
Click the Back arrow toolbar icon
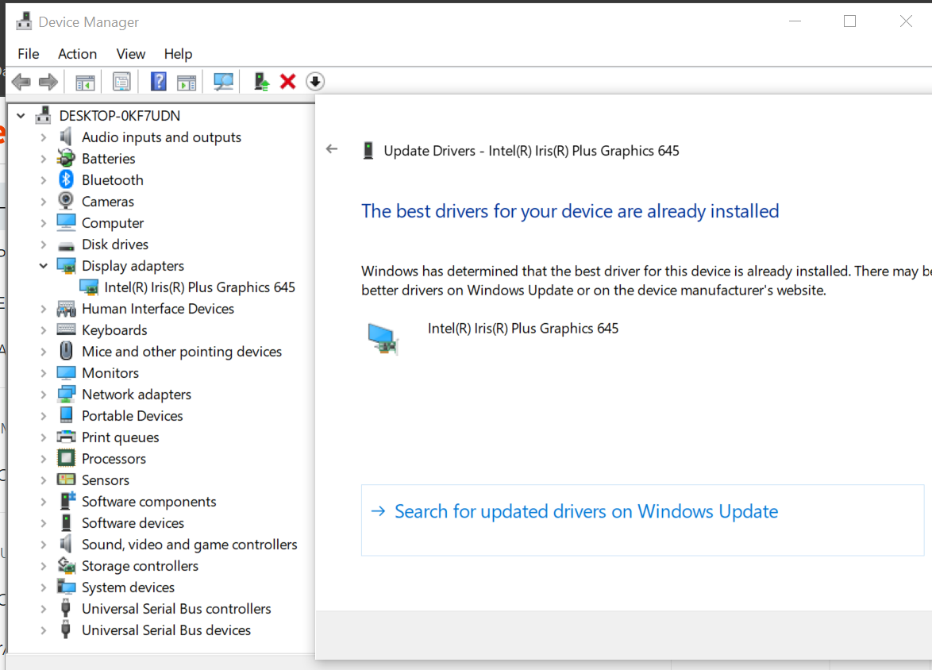click(21, 82)
